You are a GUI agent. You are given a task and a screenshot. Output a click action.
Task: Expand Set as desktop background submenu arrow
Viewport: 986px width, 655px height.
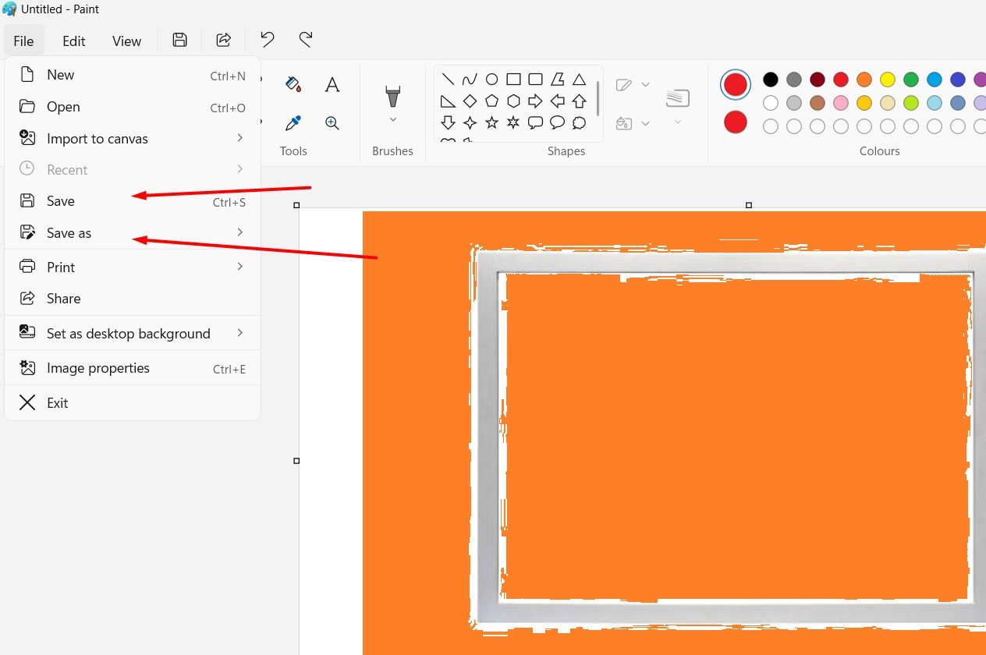pos(240,333)
